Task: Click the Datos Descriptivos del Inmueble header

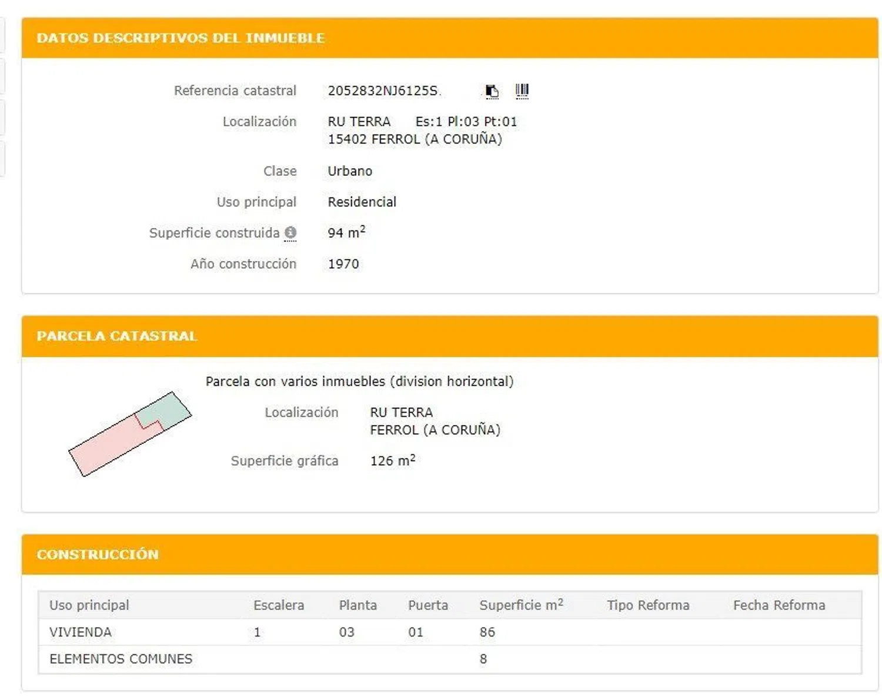Action: point(181,38)
